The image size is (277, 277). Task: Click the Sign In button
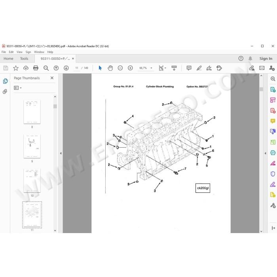point(266,59)
